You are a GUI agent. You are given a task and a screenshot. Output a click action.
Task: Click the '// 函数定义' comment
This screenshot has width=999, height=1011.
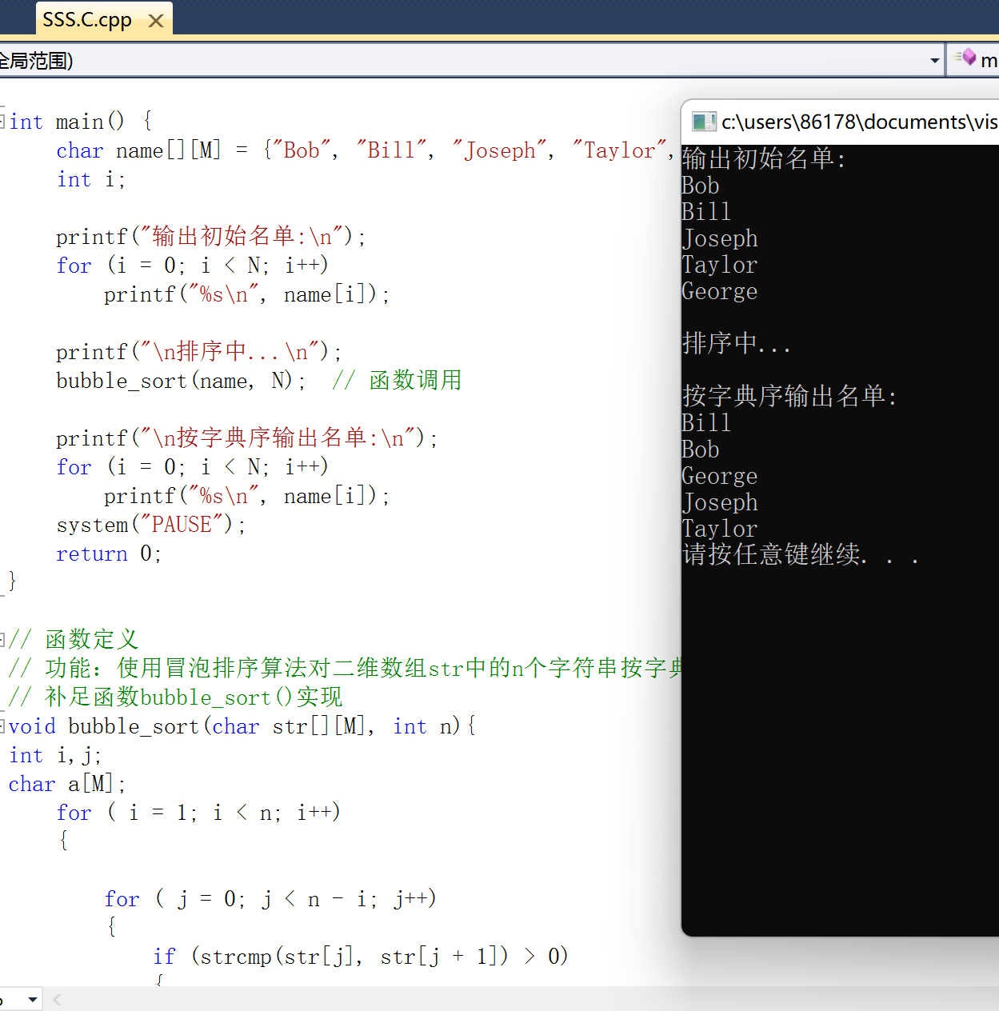click(x=74, y=640)
